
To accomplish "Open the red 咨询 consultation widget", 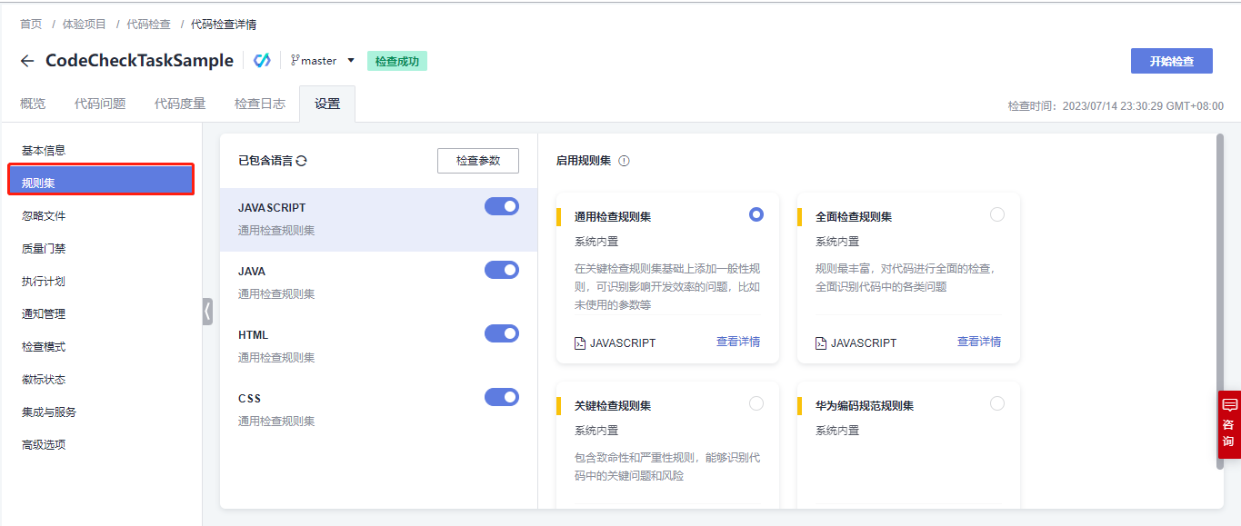I will tap(1228, 424).
